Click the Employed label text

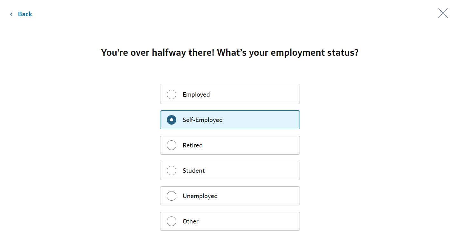click(196, 95)
